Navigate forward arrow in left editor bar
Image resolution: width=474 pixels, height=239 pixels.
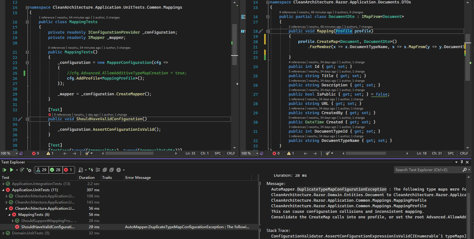coord(74,153)
